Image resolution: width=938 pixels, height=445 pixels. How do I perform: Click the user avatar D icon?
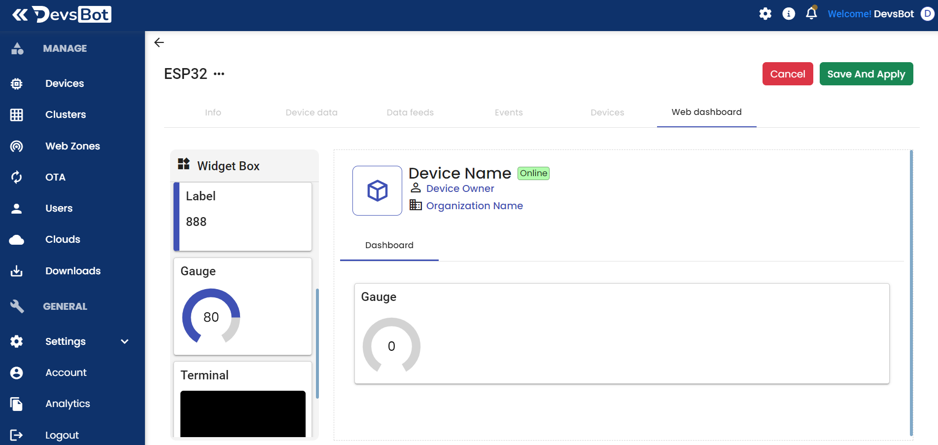927,14
